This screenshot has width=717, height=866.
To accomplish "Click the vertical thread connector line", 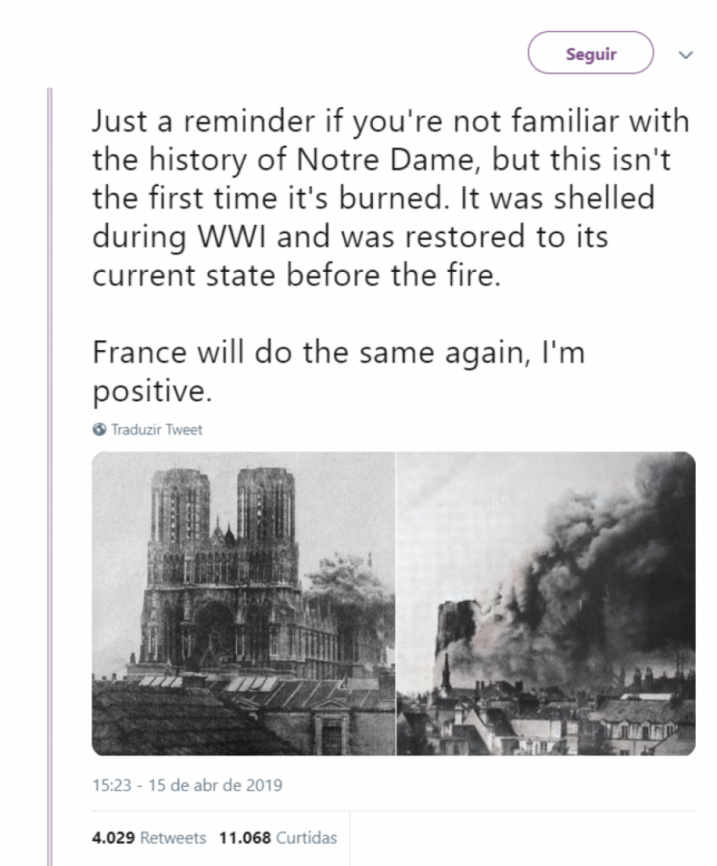I will 49,456.
